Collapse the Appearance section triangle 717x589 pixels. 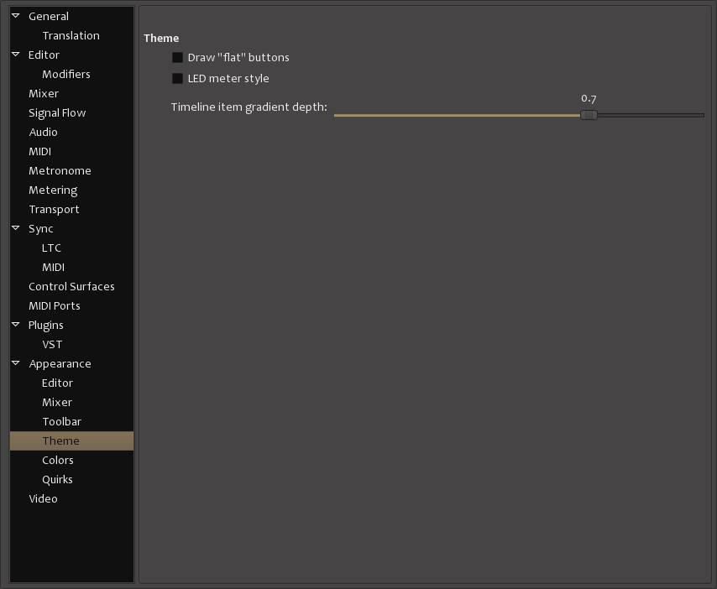[16, 363]
